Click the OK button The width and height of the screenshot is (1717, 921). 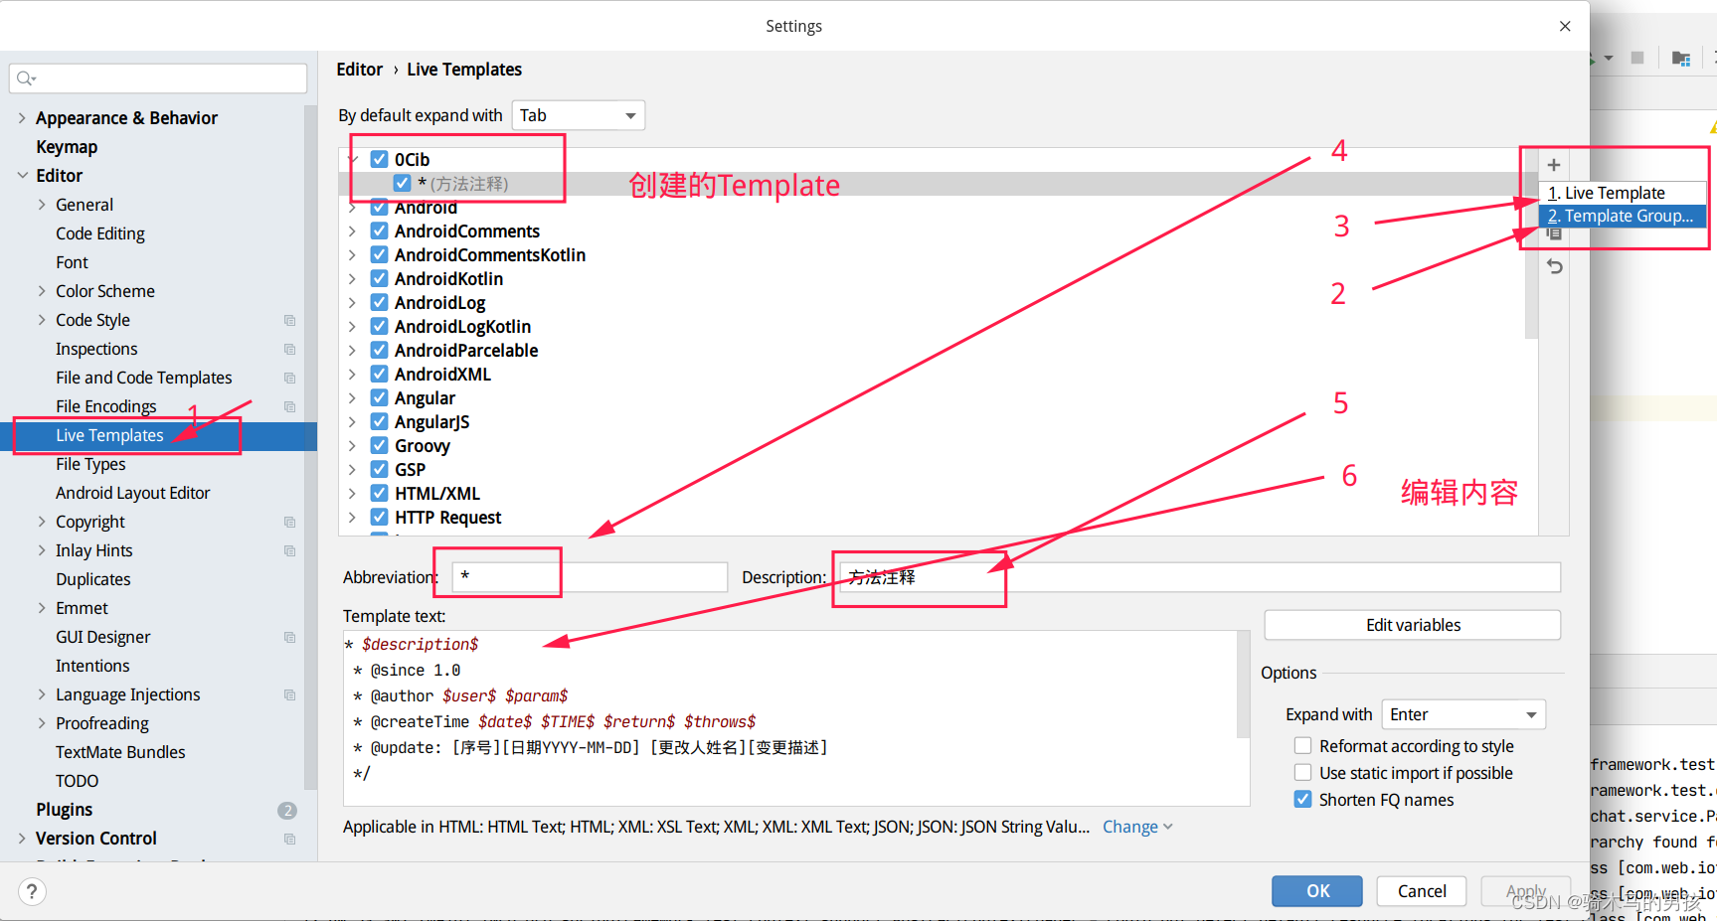coord(1317,891)
